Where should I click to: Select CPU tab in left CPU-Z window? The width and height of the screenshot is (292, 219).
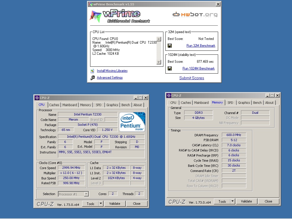point(41,105)
